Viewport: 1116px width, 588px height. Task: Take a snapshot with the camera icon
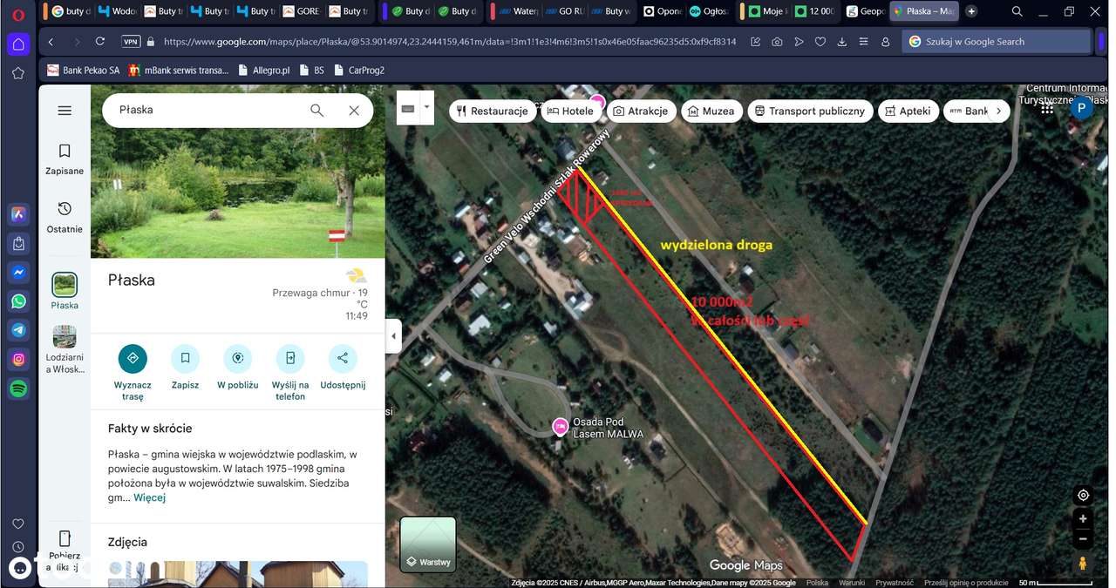pyautogui.click(x=776, y=42)
